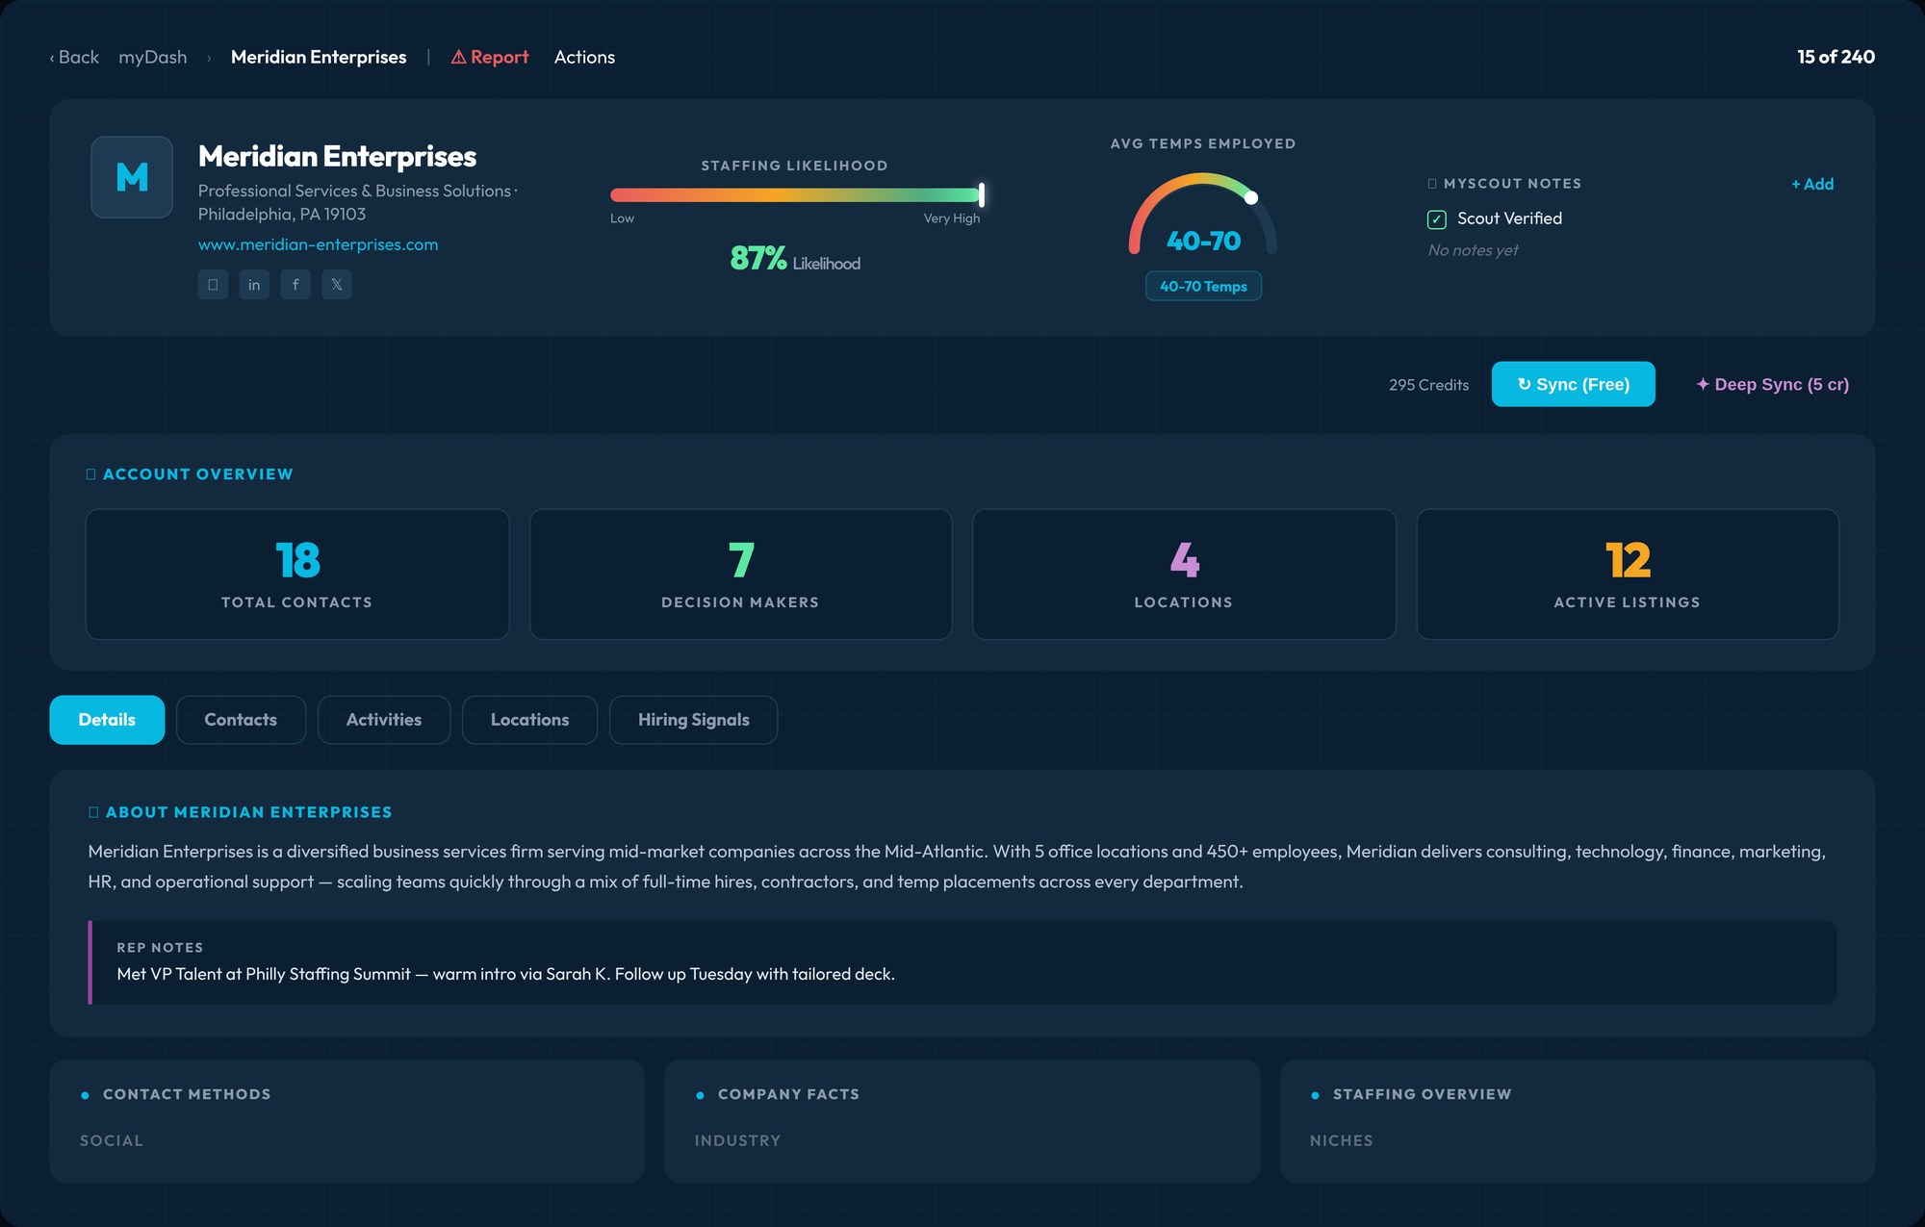Expand the Industry section under Company Facts
The height and width of the screenshot is (1227, 1925).
coord(737,1140)
